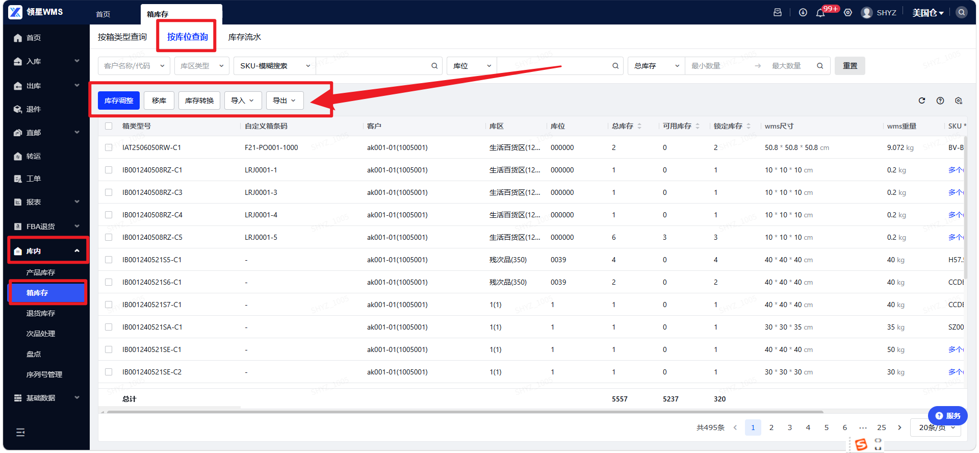Click 库存转换 button

(x=199, y=100)
